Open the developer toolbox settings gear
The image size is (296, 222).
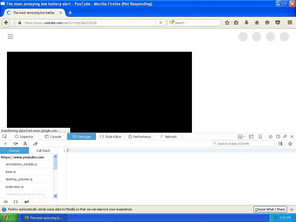271,137
